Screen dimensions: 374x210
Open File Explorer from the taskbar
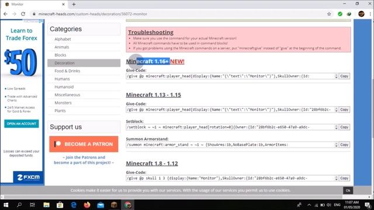(46, 205)
